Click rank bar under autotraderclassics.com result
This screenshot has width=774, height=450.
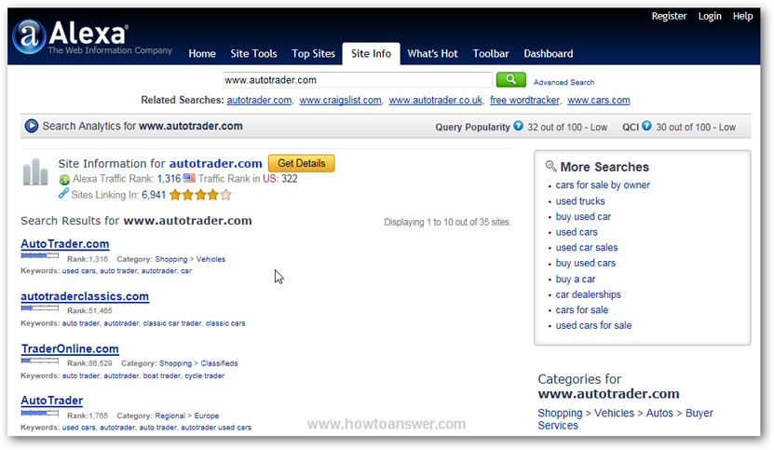click(x=39, y=307)
